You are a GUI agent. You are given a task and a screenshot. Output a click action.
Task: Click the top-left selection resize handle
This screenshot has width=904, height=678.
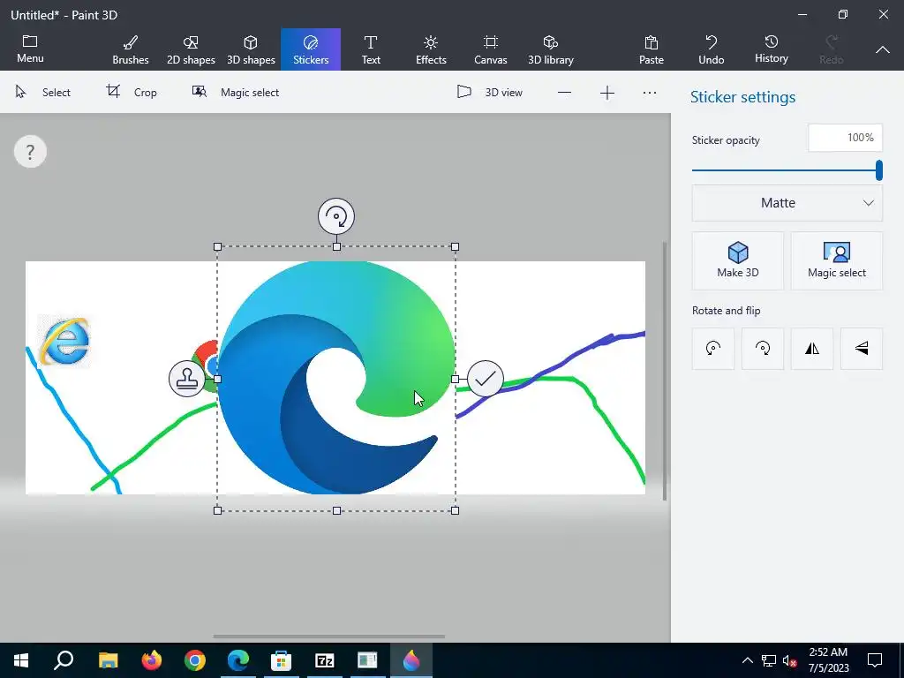[x=217, y=247]
